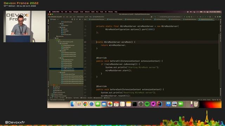
Task: Open the Apple menu
Action: click(x=50, y=12)
